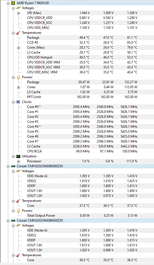This screenshot has width=154, height=265.
Task: Click the thermometer icon above the 37.3 °C Core row
Action: (x=18, y=201)
